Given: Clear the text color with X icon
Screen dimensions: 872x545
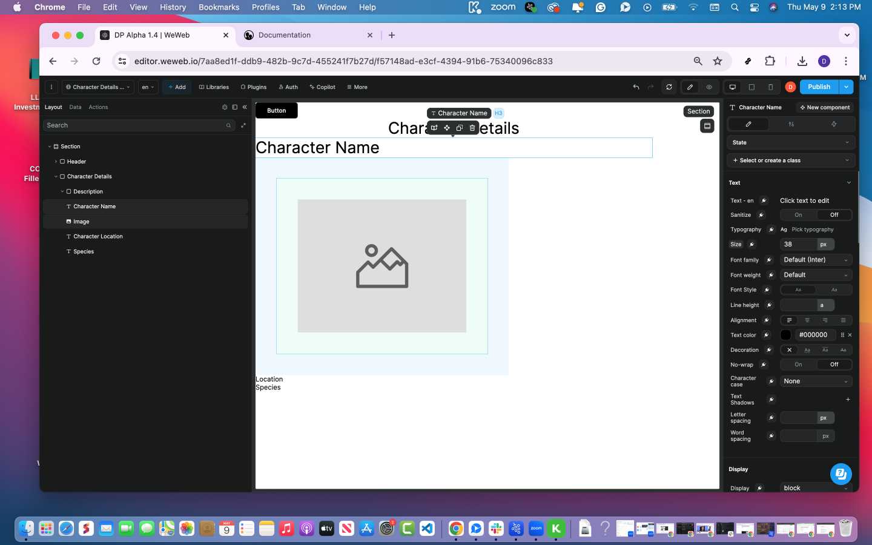Looking at the screenshot, I should pyautogui.click(x=850, y=335).
